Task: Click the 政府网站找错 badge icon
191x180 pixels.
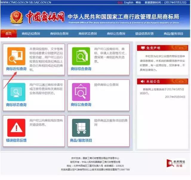Action: pyautogui.click(x=176, y=163)
